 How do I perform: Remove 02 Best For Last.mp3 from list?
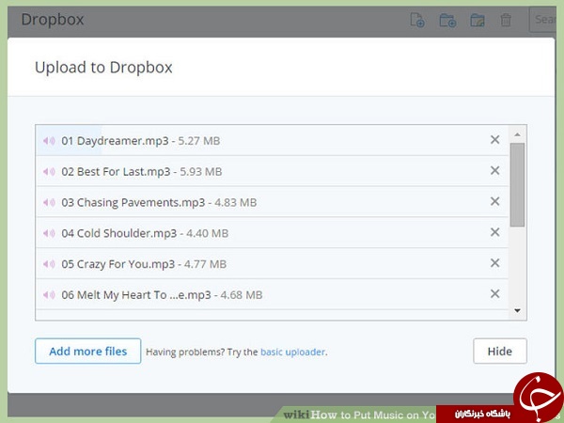pos(495,170)
